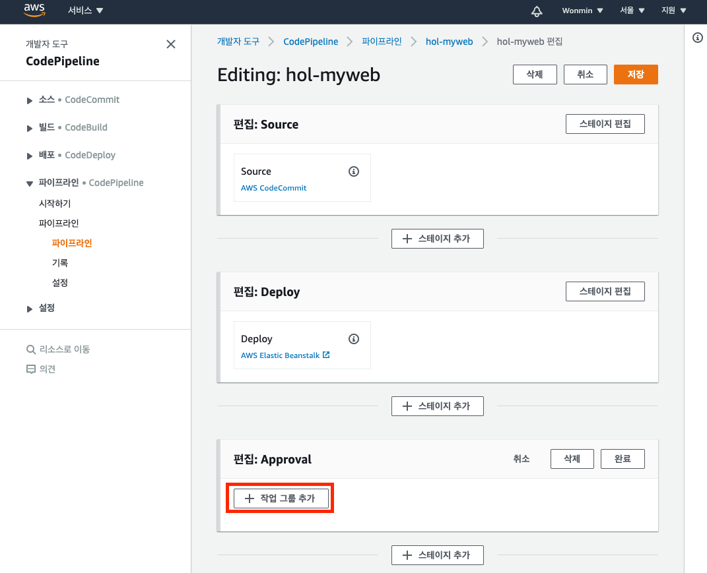Add a stage below the Approval stage
707x573 pixels.
(438, 555)
